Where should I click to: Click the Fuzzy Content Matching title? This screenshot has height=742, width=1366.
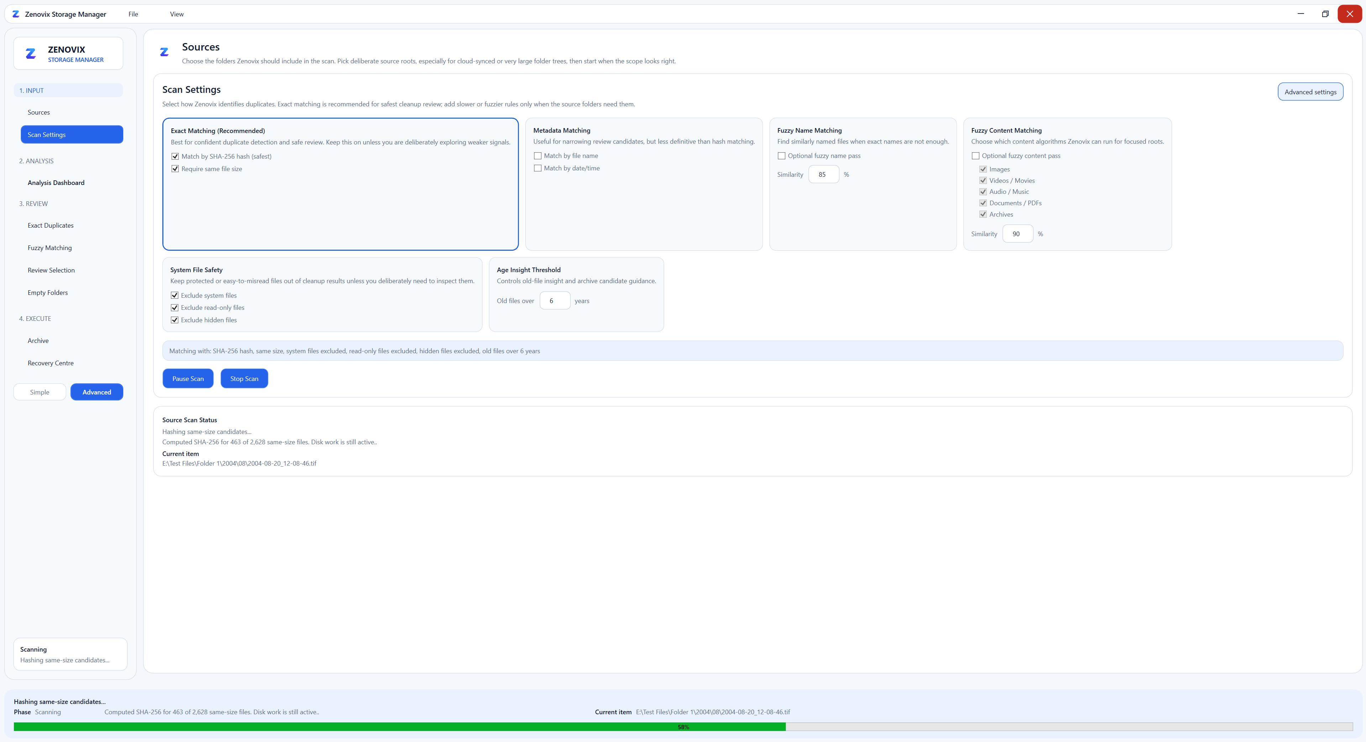coord(1006,131)
